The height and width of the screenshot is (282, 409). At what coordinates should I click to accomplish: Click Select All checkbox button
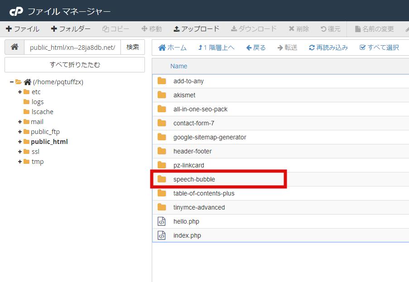(x=379, y=48)
